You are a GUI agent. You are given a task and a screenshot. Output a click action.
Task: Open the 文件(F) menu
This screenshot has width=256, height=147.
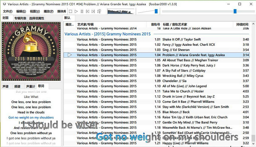[x=8, y=12]
